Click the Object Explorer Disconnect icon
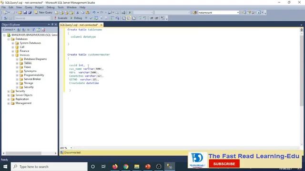 pos(24,29)
